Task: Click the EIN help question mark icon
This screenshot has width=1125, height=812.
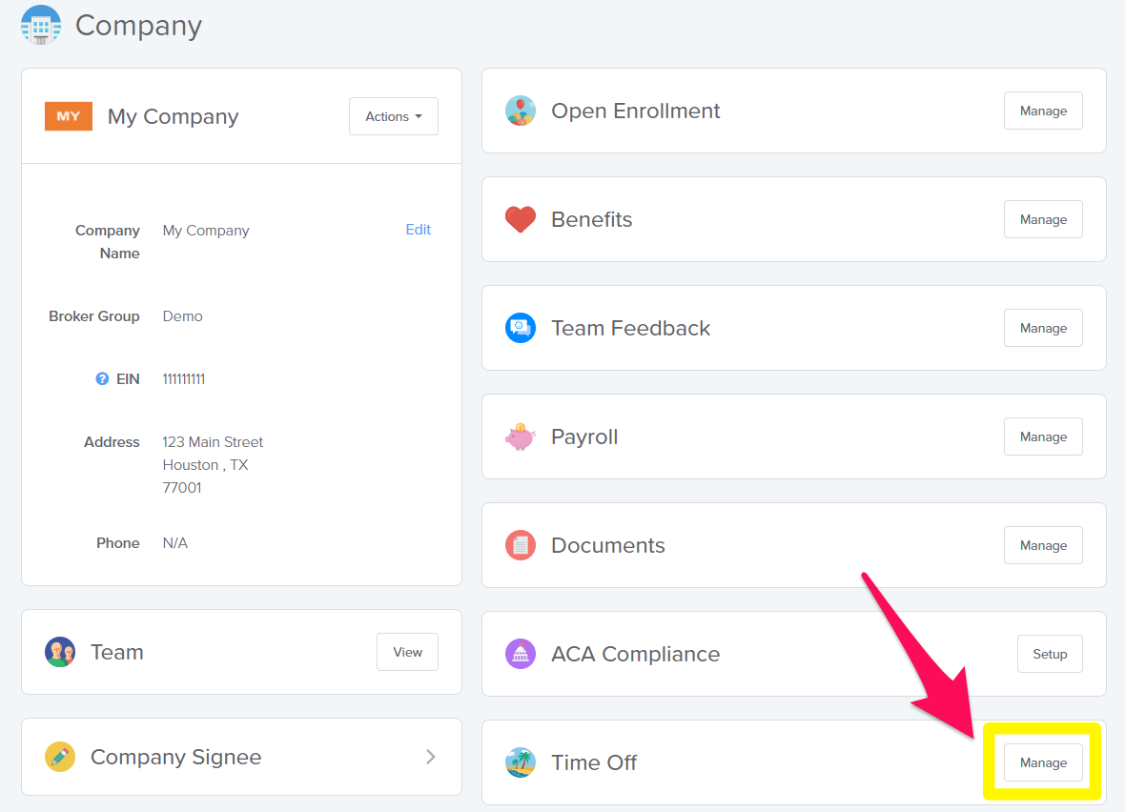Action: pos(102,378)
